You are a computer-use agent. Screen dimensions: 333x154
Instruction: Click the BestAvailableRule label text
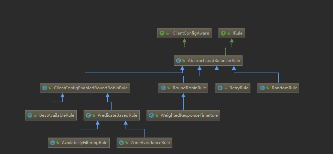click(57, 115)
